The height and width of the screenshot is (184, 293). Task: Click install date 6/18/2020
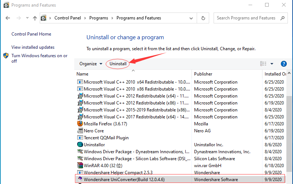274,166
